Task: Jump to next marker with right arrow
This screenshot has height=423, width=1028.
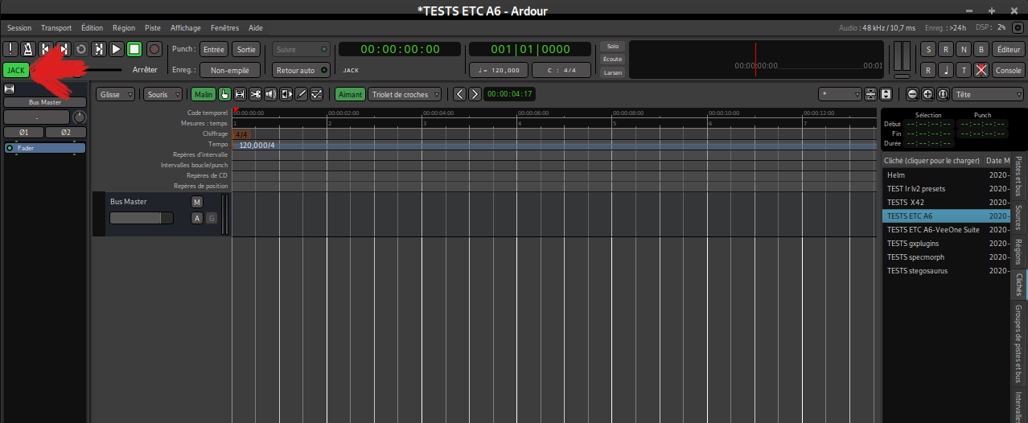Action: click(x=475, y=94)
